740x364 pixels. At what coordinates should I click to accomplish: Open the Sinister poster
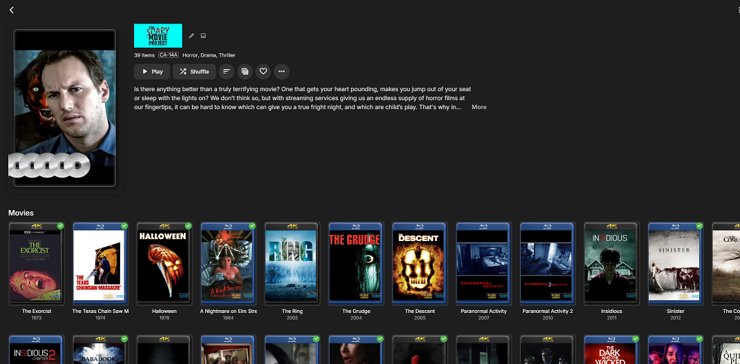tap(676, 263)
